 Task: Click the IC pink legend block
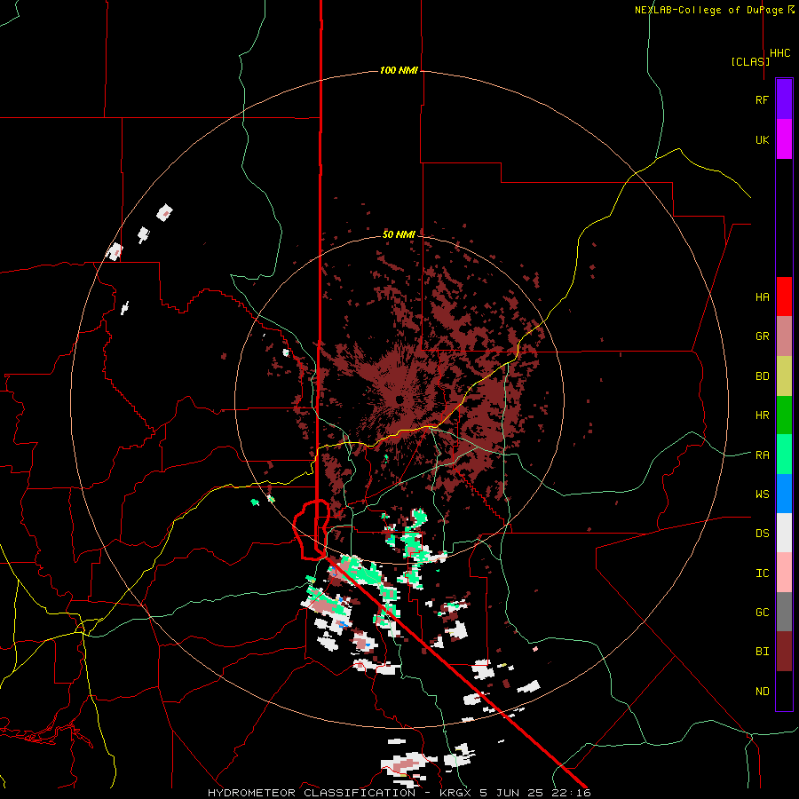784,573
